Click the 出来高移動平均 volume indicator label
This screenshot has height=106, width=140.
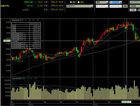(18, 78)
